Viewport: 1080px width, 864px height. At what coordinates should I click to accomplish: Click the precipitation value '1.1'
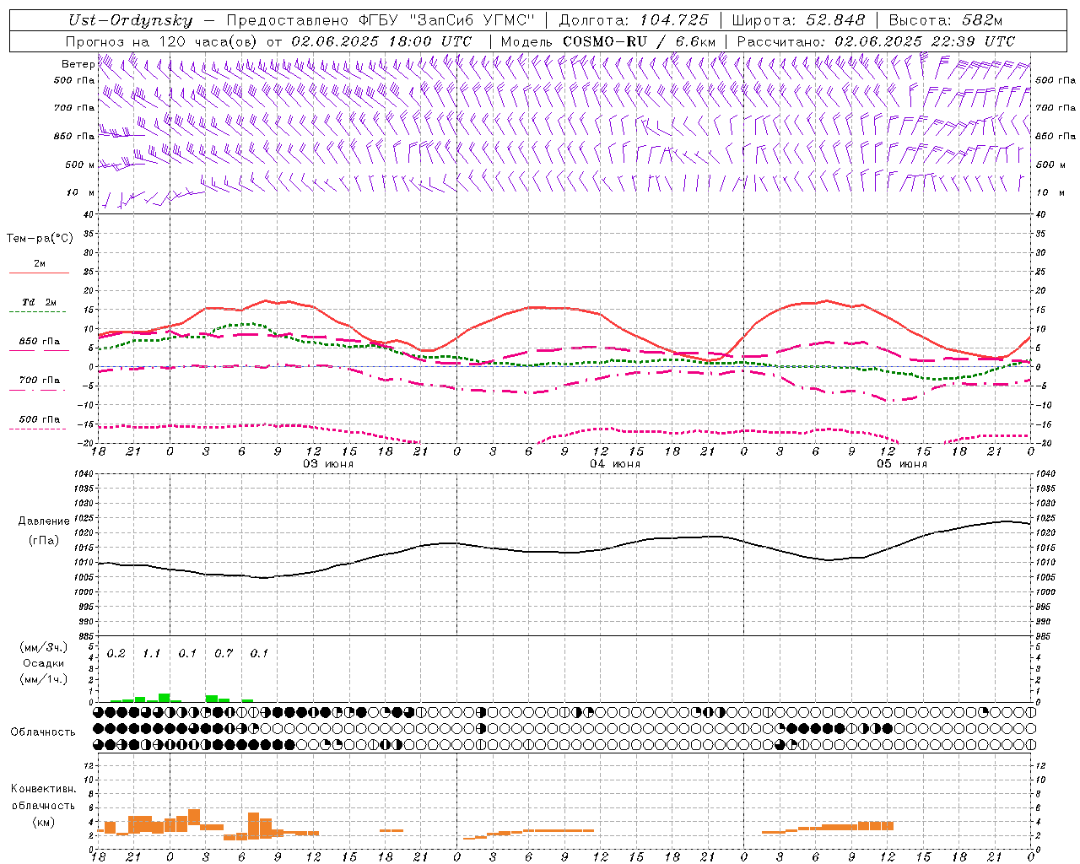pyautogui.click(x=151, y=654)
